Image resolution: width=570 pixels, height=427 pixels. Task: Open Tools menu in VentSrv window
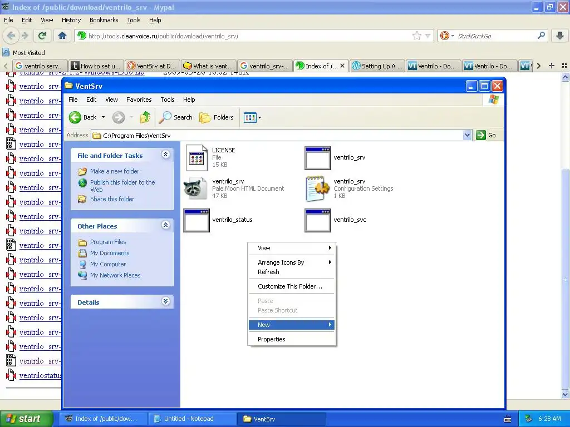(x=167, y=100)
